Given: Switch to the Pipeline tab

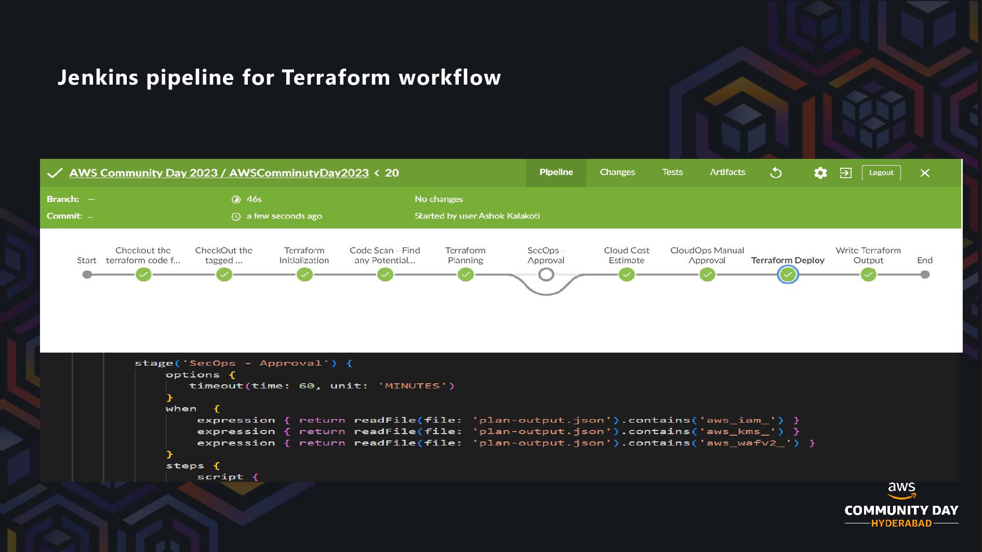Looking at the screenshot, I should pos(556,172).
